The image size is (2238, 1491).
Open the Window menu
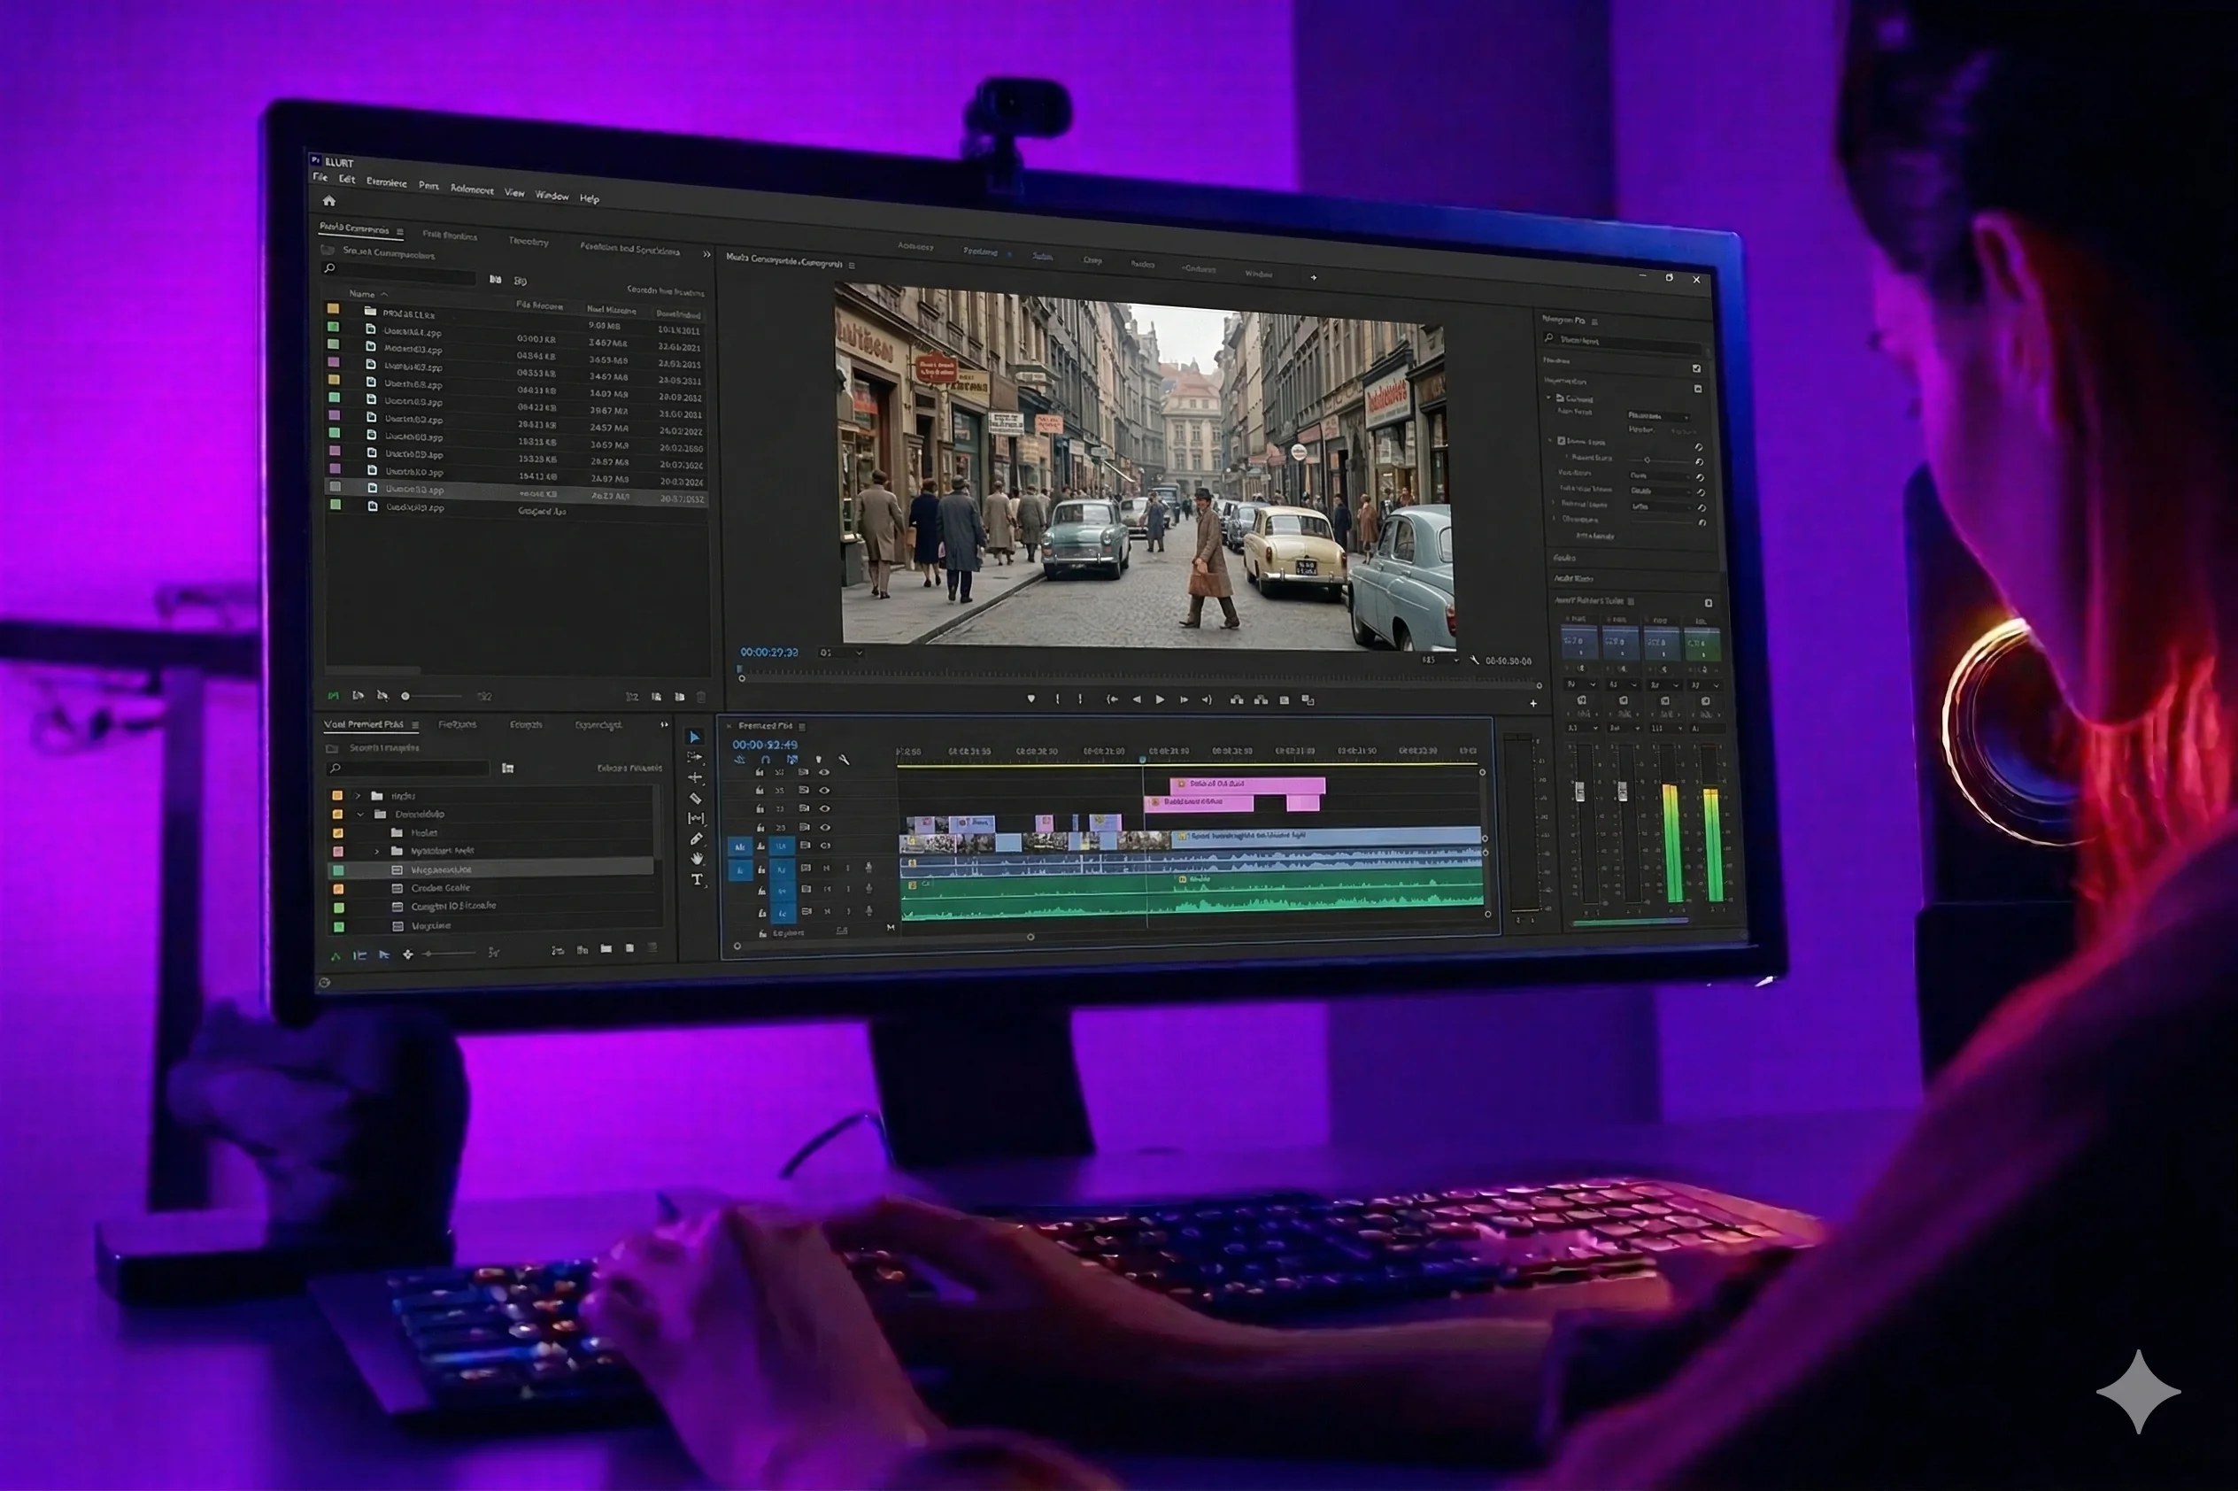click(552, 196)
